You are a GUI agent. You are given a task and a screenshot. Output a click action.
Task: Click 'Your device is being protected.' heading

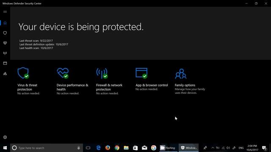point(81,27)
